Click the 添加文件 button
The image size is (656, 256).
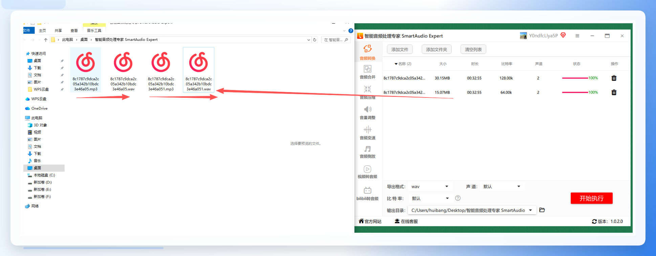[400, 50]
